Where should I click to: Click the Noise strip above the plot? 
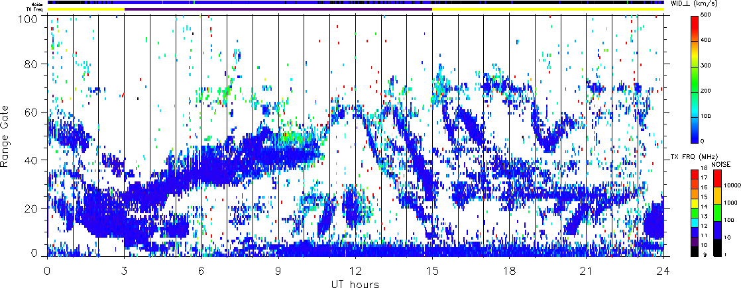click(x=355, y=3)
